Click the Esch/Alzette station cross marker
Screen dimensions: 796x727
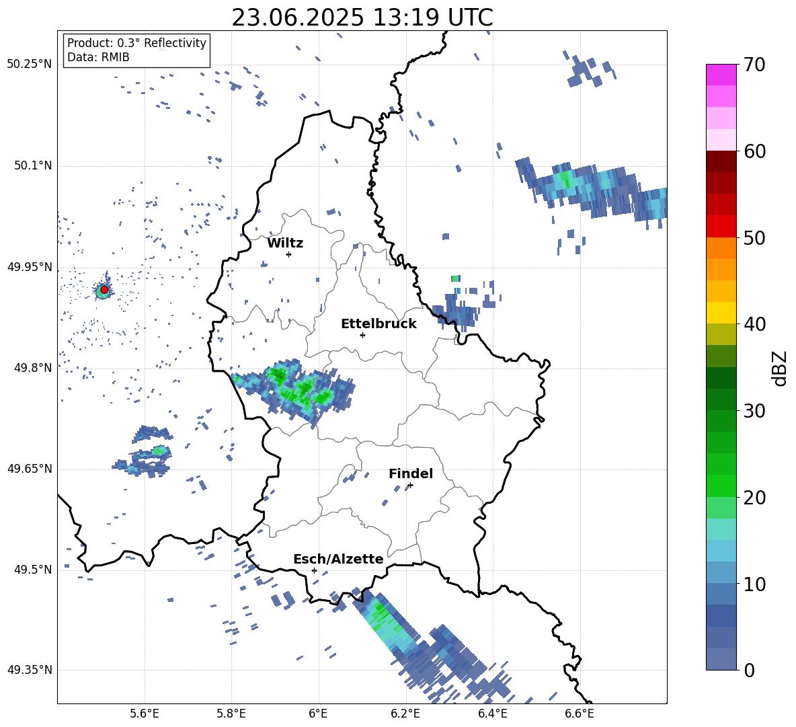(x=314, y=570)
